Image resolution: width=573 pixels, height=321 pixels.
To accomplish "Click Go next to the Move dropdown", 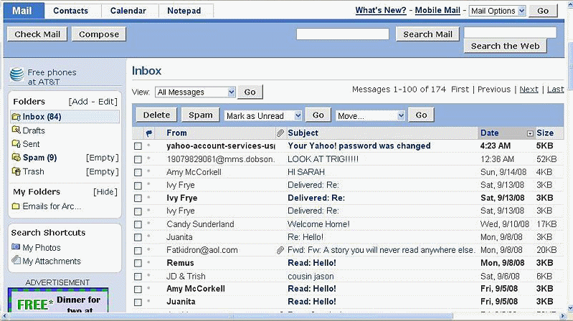I will (422, 115).
